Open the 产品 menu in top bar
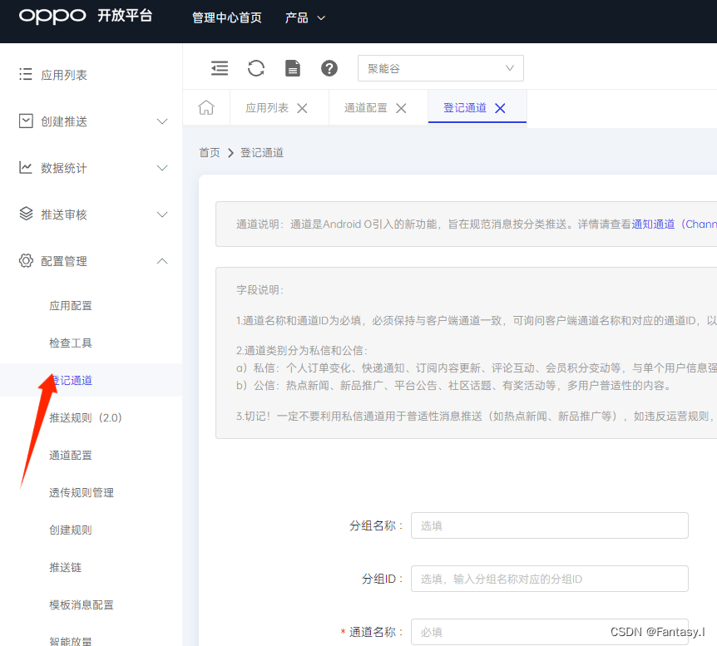 [304, 17]
